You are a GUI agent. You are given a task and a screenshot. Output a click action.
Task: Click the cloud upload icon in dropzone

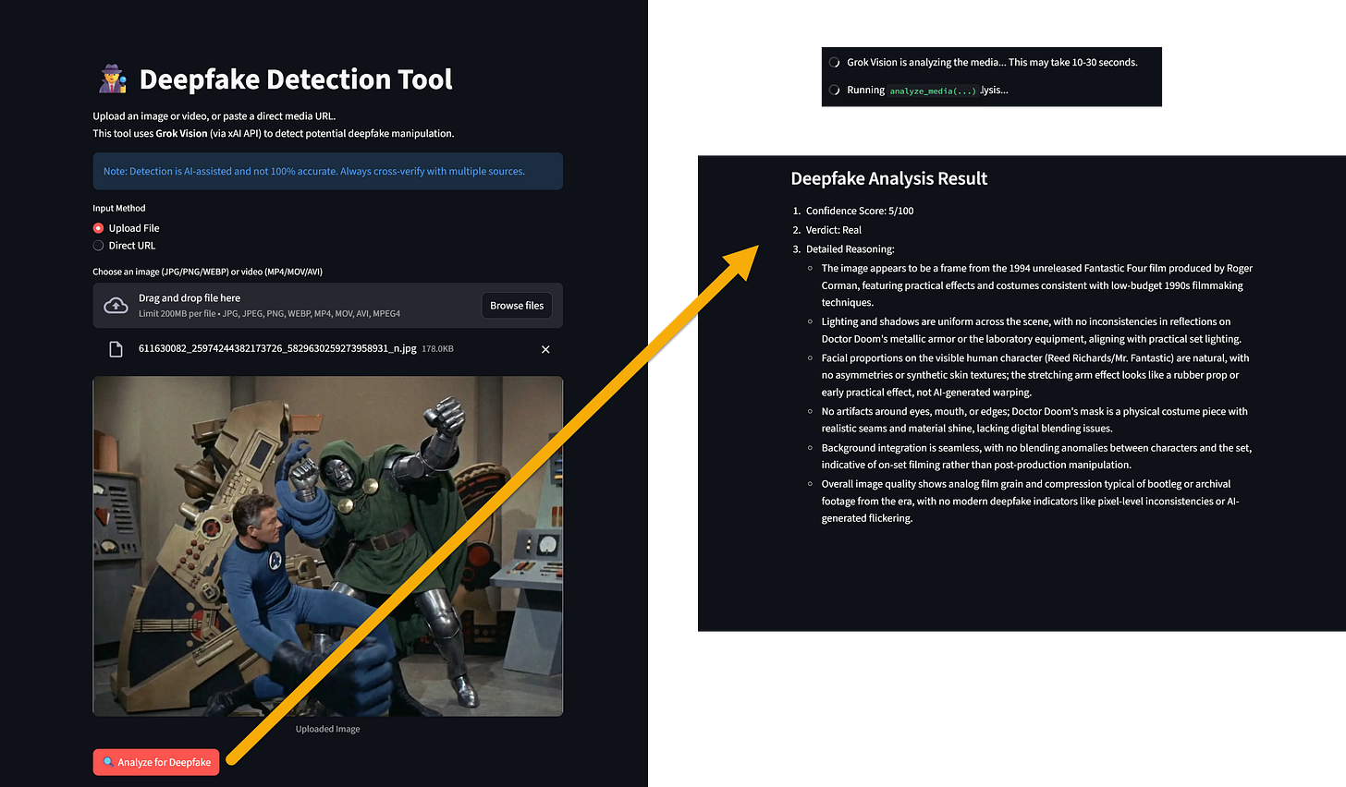116,306
